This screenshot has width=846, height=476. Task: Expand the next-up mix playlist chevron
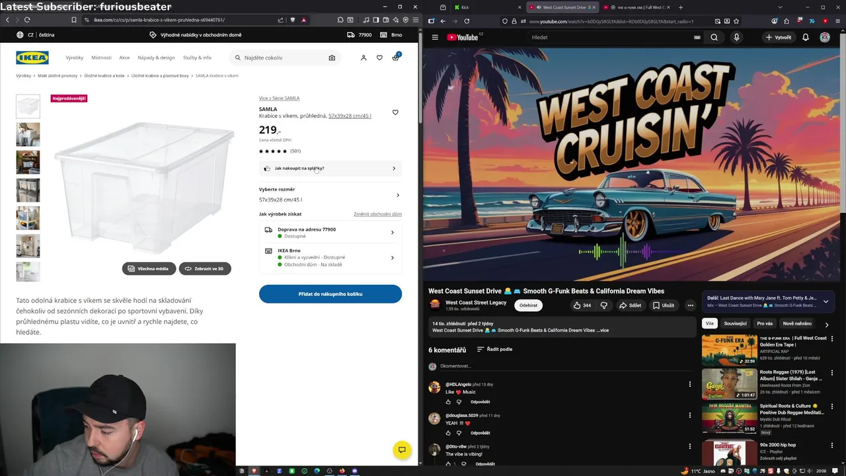point(826,301)
